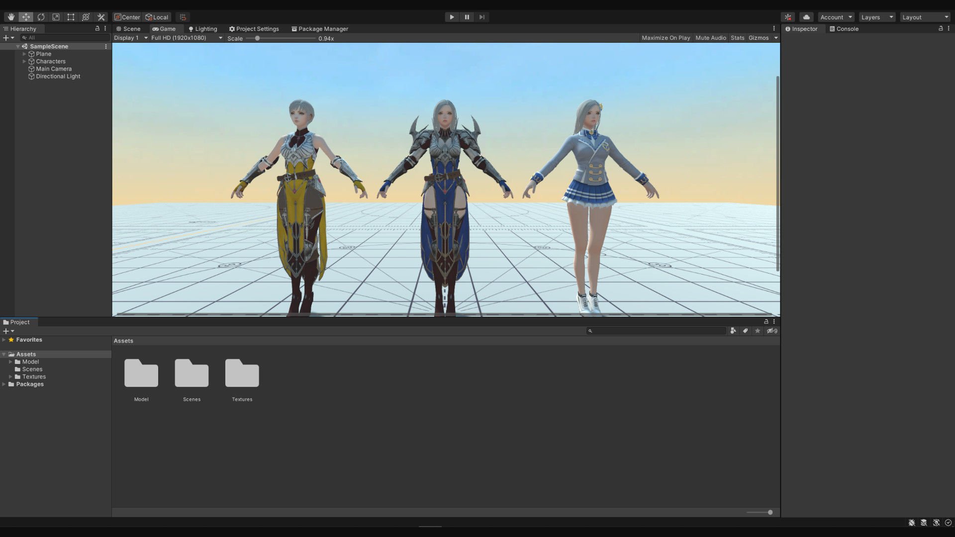Image resolution: width=955 pixels, height=537 pixels.
Task: Open the cloud services icon
Action: point(806,17)
